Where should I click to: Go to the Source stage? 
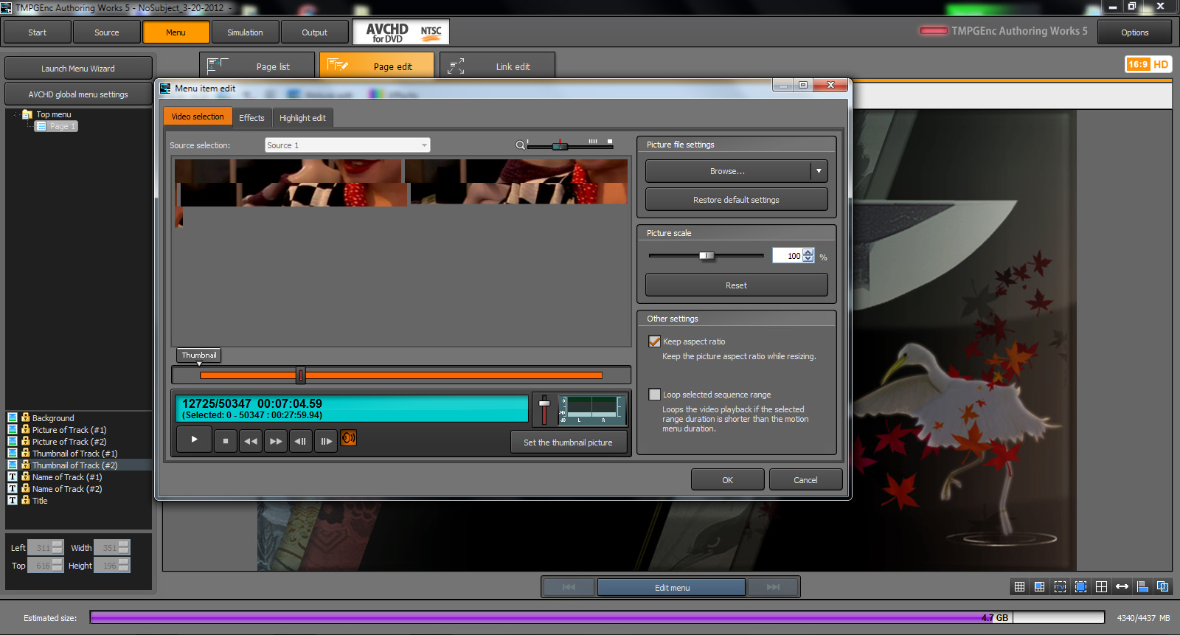[106, 32]
